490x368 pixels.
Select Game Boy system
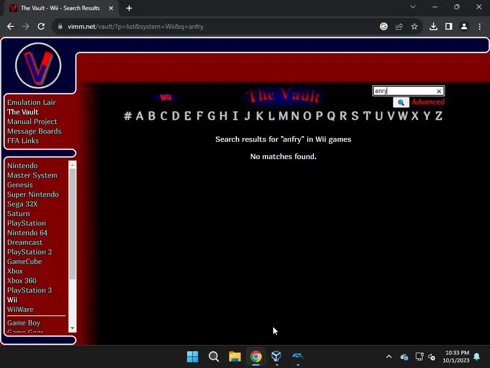click(24, 323)
